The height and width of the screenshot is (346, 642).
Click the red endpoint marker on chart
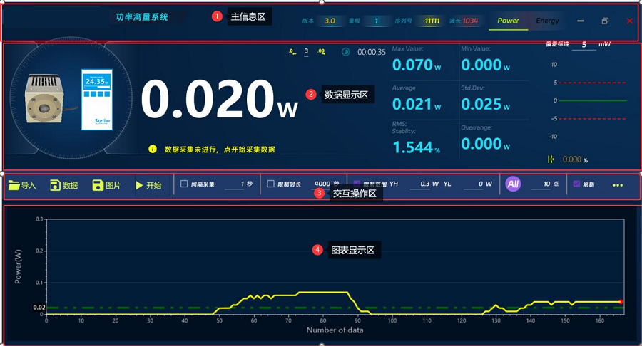coord(621,302)
